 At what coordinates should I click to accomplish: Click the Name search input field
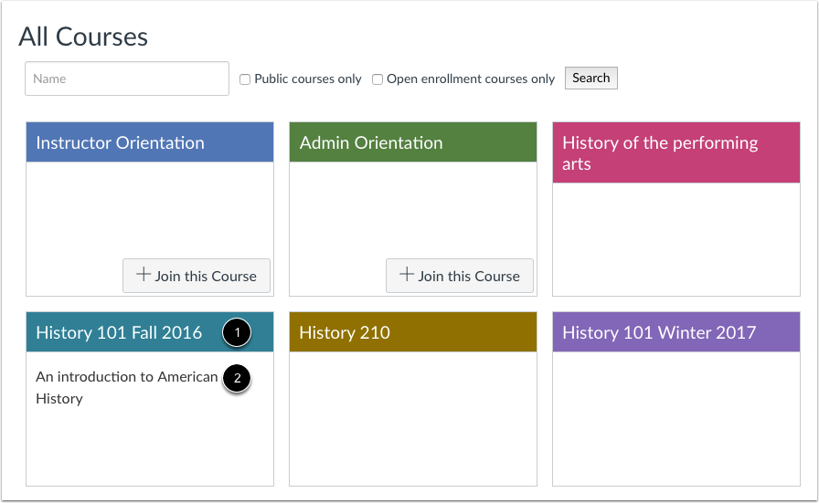127,79
